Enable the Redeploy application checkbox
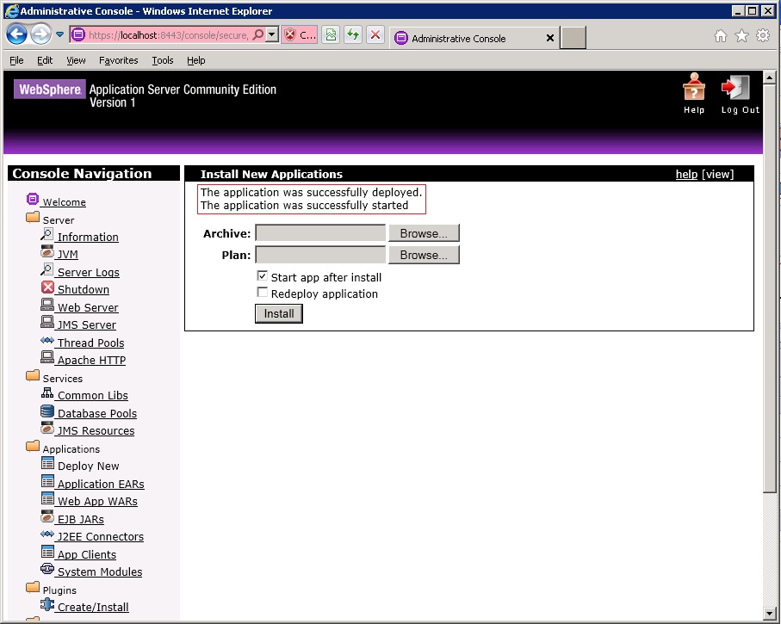This screenshot has height=624, width=781. [262, 293]
